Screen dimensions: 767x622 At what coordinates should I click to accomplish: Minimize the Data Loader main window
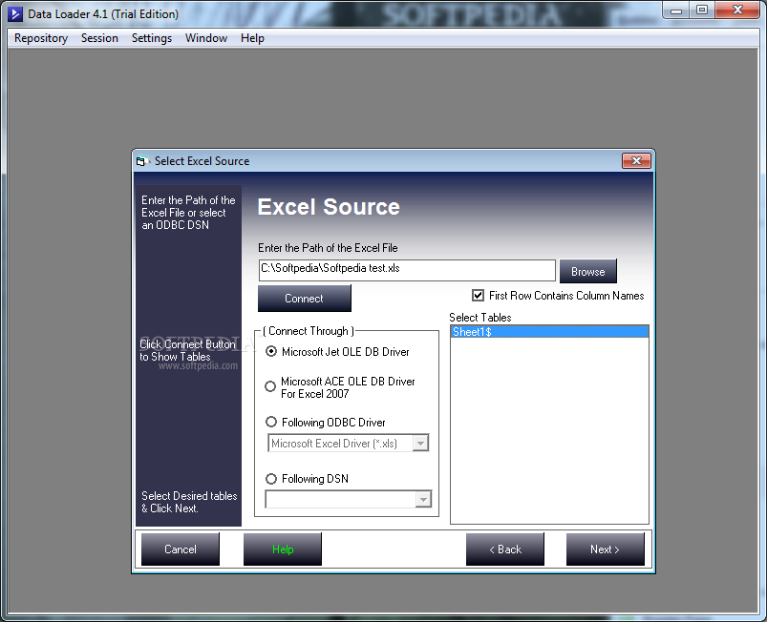676,10
